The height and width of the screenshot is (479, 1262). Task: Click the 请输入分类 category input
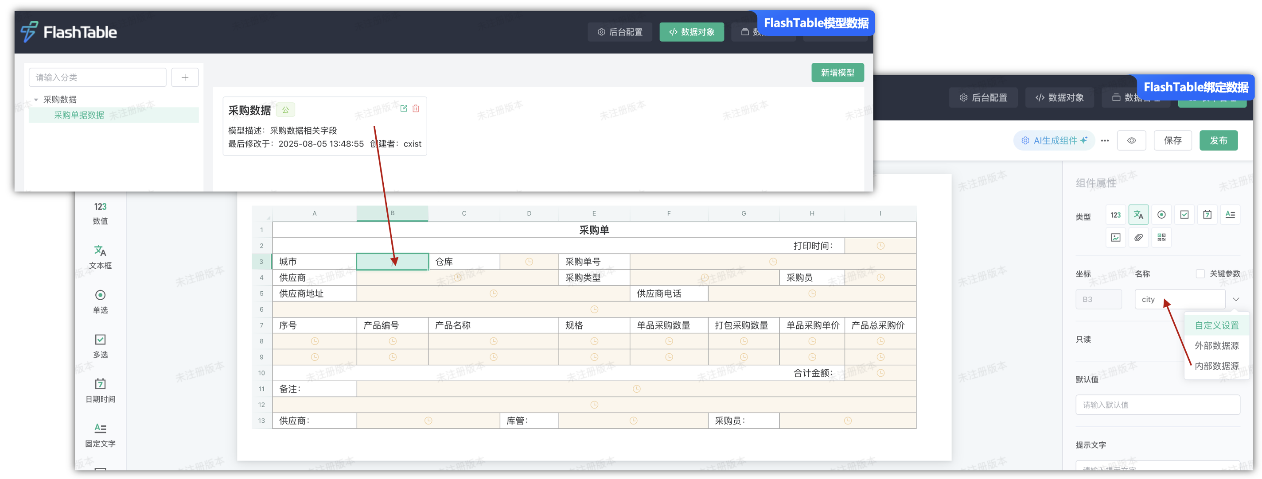(x=97, y=77)
